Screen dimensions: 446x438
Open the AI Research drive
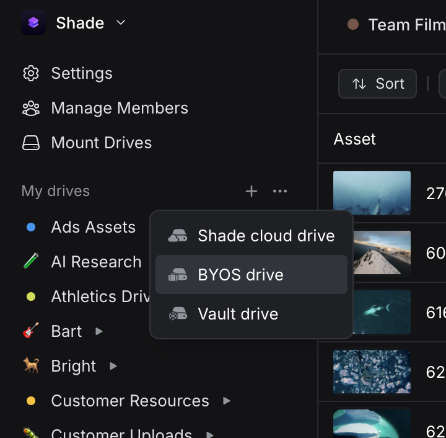point(96,262)
